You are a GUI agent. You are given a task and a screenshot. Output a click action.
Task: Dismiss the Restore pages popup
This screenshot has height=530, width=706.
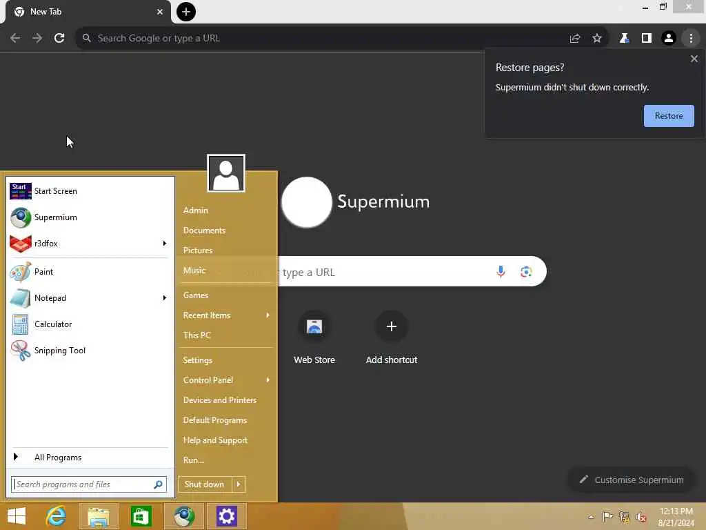[694, 59]
